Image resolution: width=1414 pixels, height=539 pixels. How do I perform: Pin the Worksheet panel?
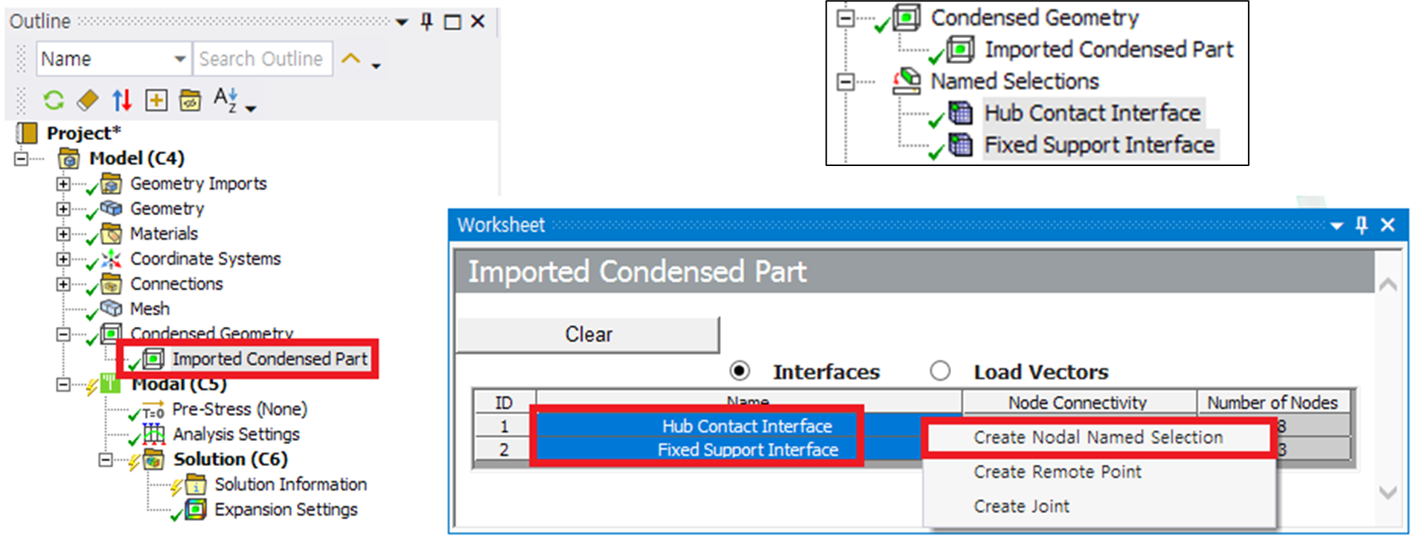point(1361,225)
